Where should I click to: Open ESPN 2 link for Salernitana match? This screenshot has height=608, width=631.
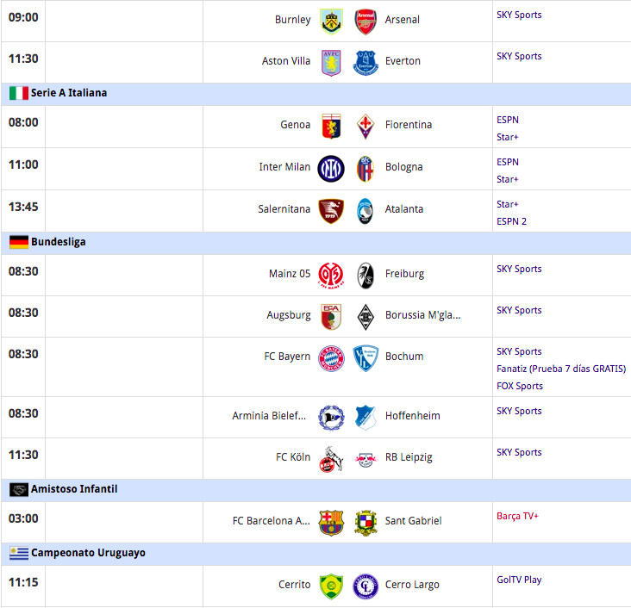[x=511, y=221]
